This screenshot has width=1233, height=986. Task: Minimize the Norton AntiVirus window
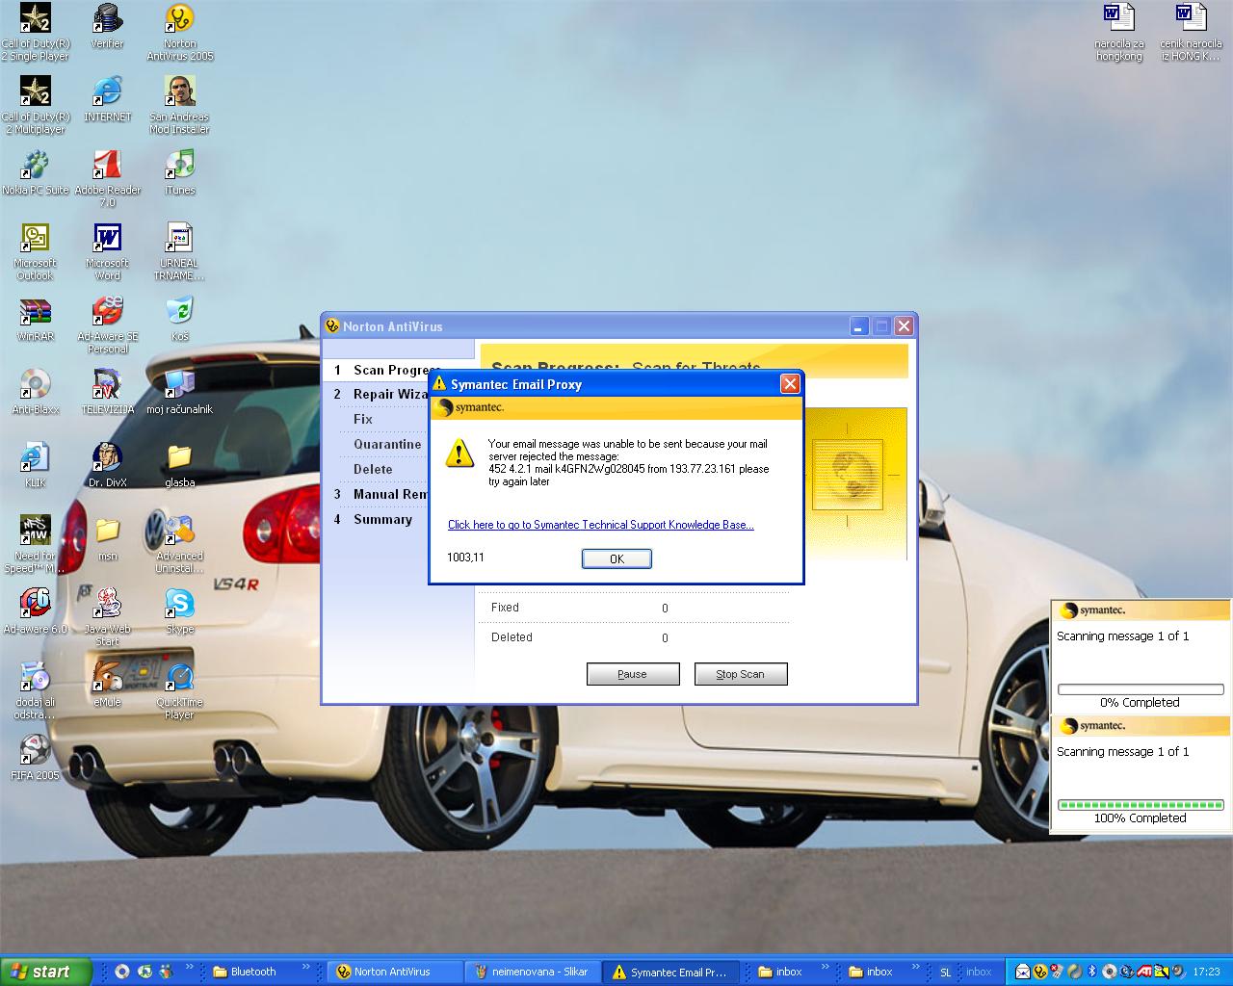pos(858,326)
